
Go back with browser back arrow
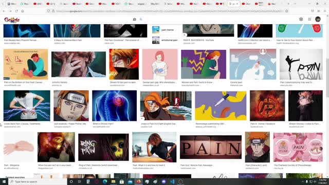[x=4, y=11]
